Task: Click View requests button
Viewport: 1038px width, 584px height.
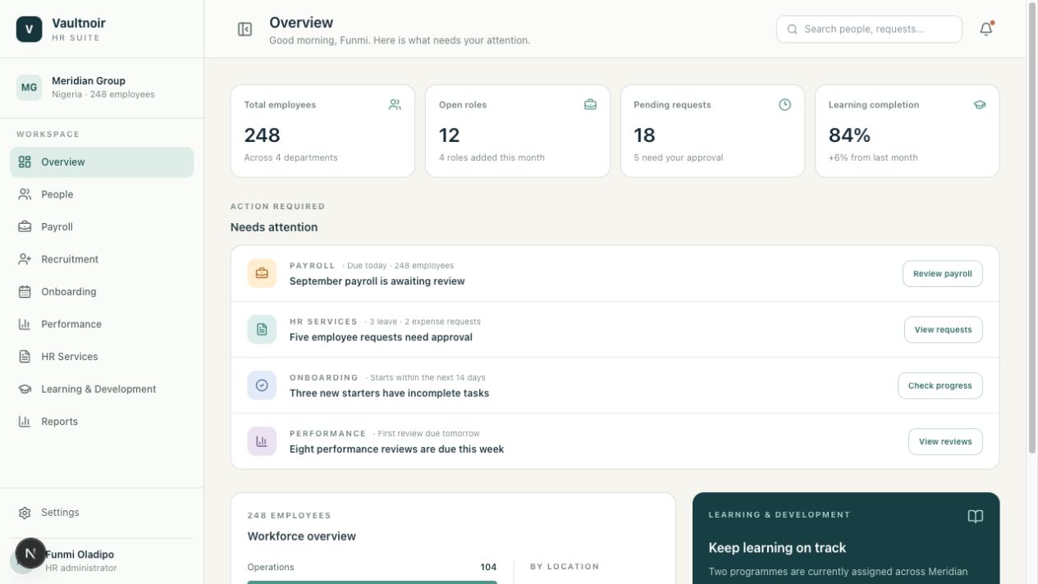Action: (943, 330)
